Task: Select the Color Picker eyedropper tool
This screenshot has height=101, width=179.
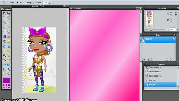Action: click(4, 70)
